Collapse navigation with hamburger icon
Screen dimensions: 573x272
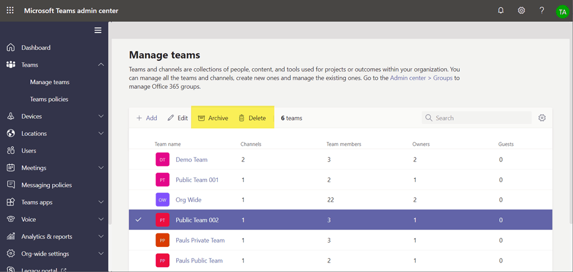click(98, 30)
